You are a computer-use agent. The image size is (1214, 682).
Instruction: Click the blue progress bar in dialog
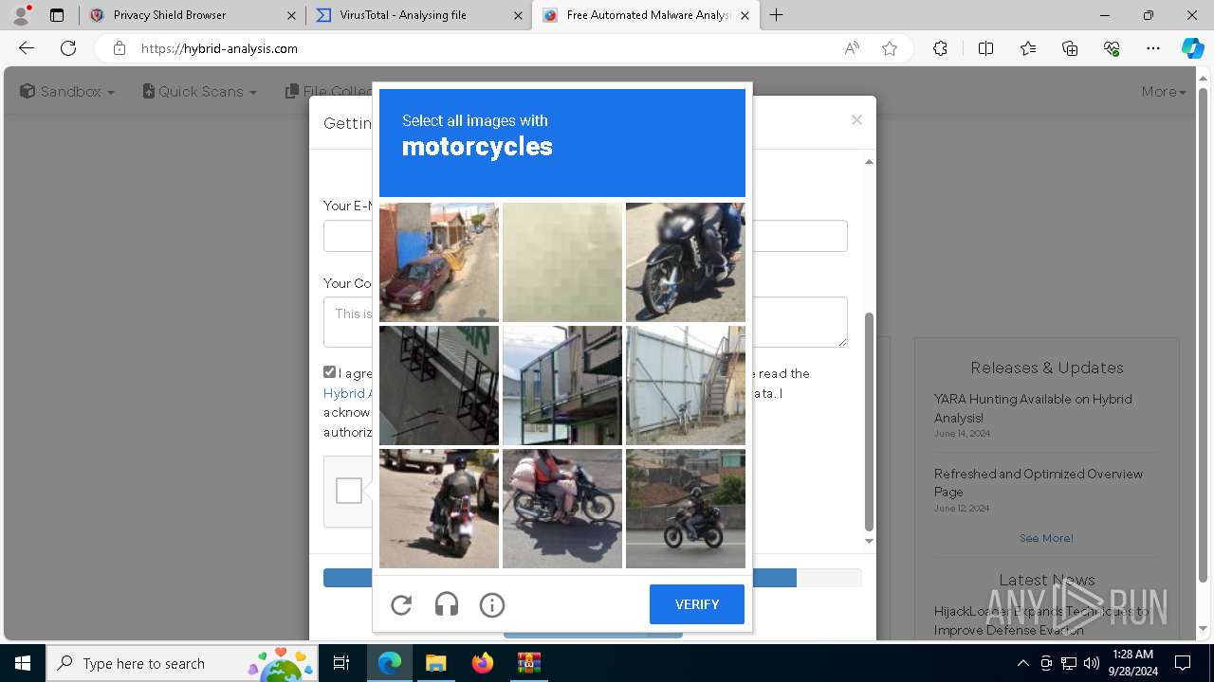tap(560, 578)
